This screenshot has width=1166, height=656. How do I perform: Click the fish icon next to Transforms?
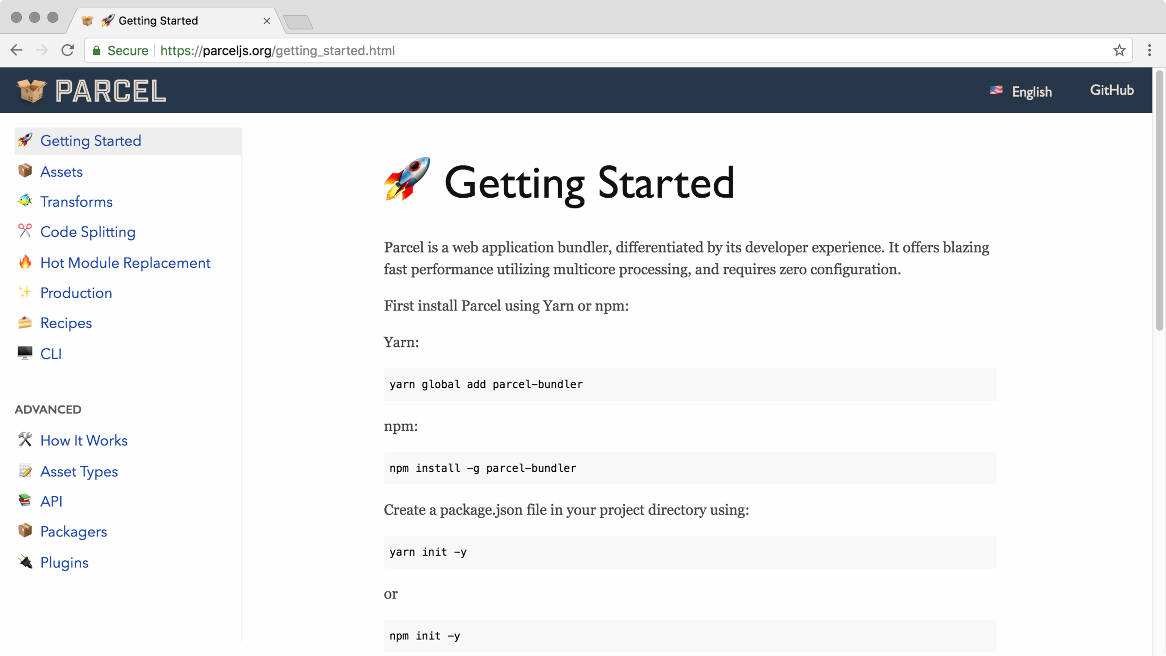tap(25, 201)
